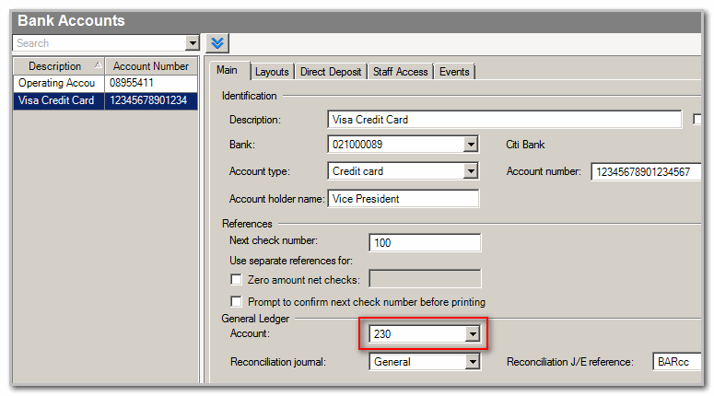Screen dimensions: 714x396
Task: Click the Zero amount net checks reference field
Action: [x=425, y=279]
